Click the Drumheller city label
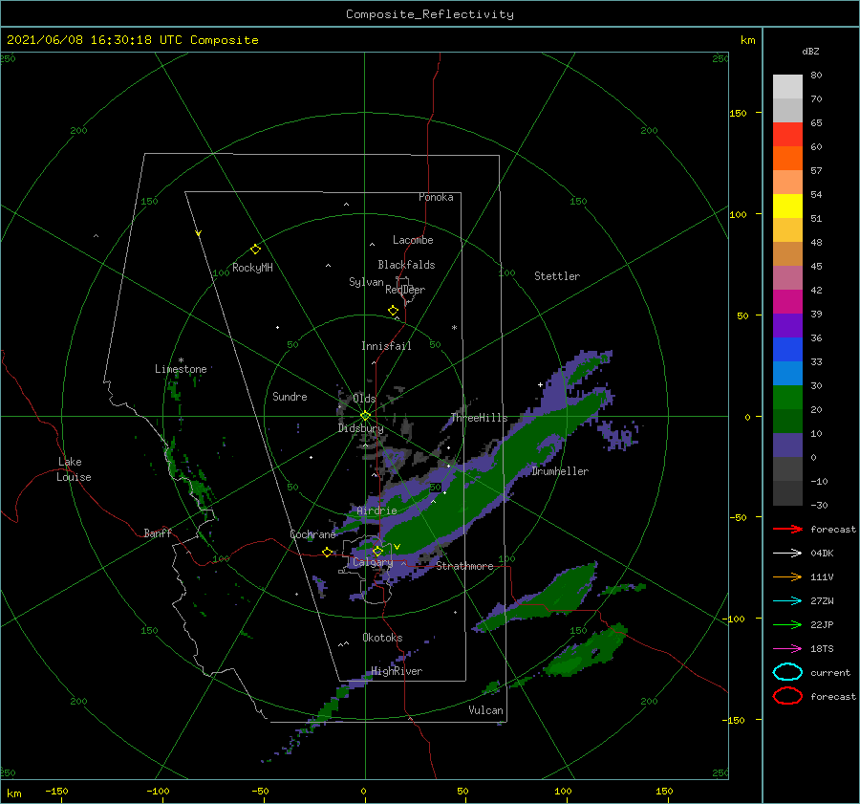860x804 pixels. 560,471
